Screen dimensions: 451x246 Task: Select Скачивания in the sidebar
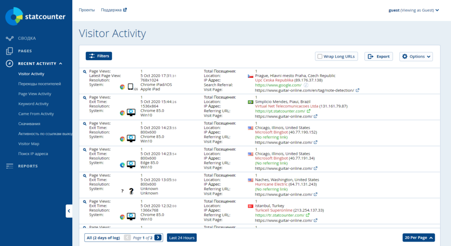[30, 124]
